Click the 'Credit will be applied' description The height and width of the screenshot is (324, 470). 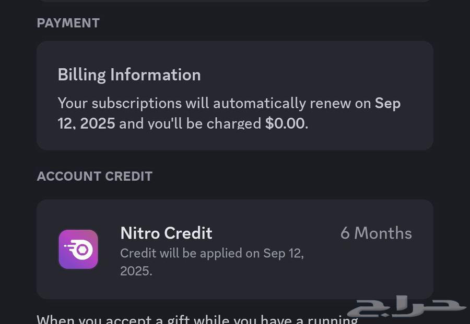211,254
